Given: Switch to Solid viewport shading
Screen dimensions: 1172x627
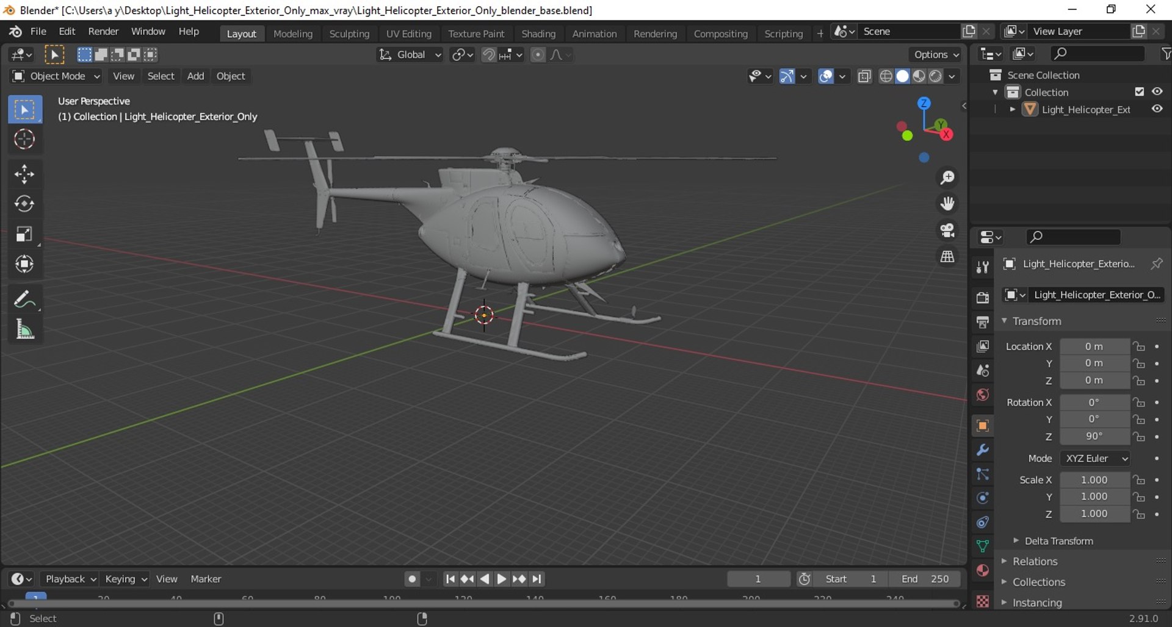Looking at the screenshot, I should 902,76.
